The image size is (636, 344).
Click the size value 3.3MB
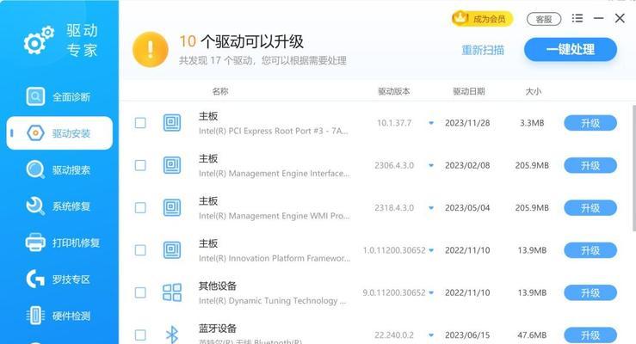532,123
